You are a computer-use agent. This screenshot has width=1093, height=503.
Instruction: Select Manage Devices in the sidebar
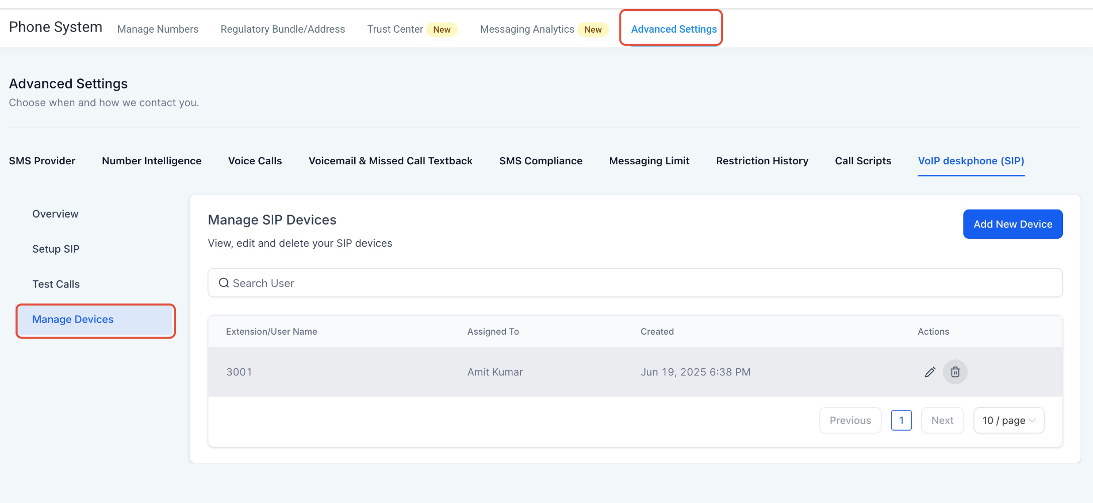pos(95,321)
